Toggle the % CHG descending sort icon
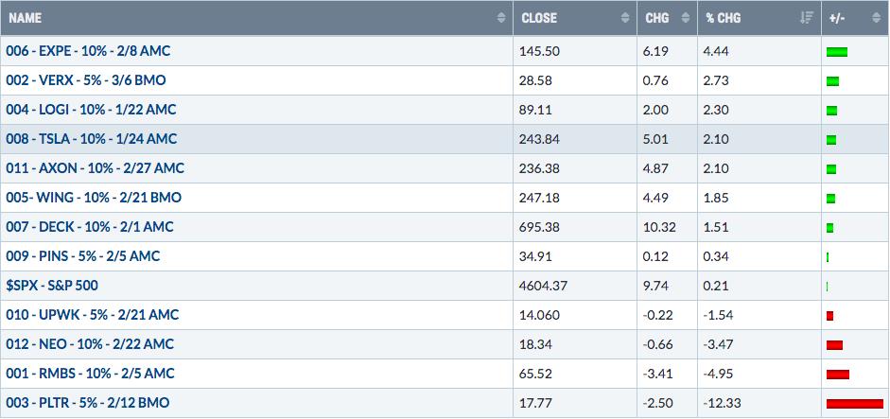890x419 pixels. [x=807, y=18]
